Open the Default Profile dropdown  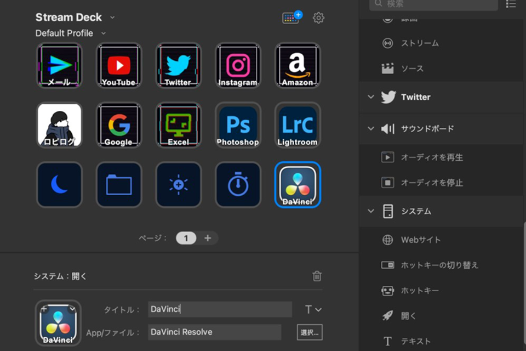104,33
